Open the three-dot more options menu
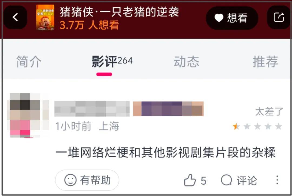This screenshot has width=292, height=196. click(277, 180)
